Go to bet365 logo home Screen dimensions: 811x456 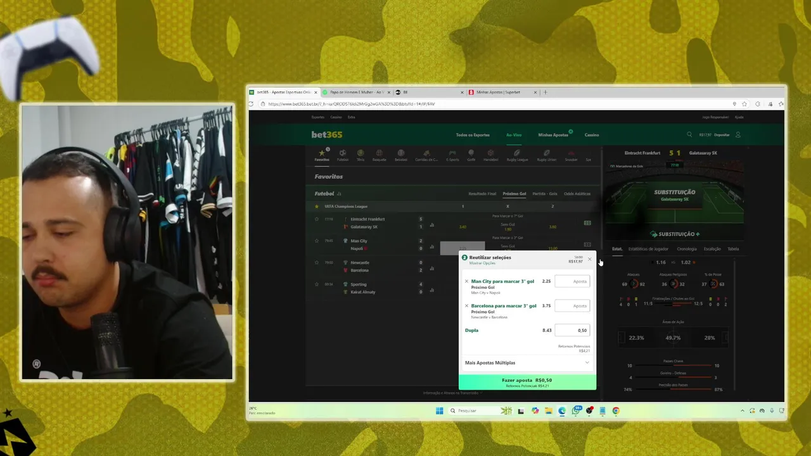tap(327, 134)
